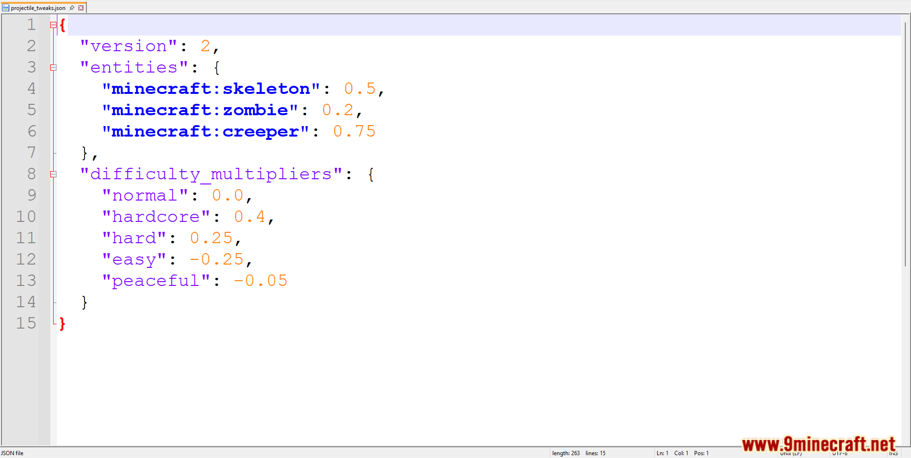Image resolution: width=911 pixels, height=458 pixels.
Task: Collapse the "entities" block fold marker
Action: (53, 68)
